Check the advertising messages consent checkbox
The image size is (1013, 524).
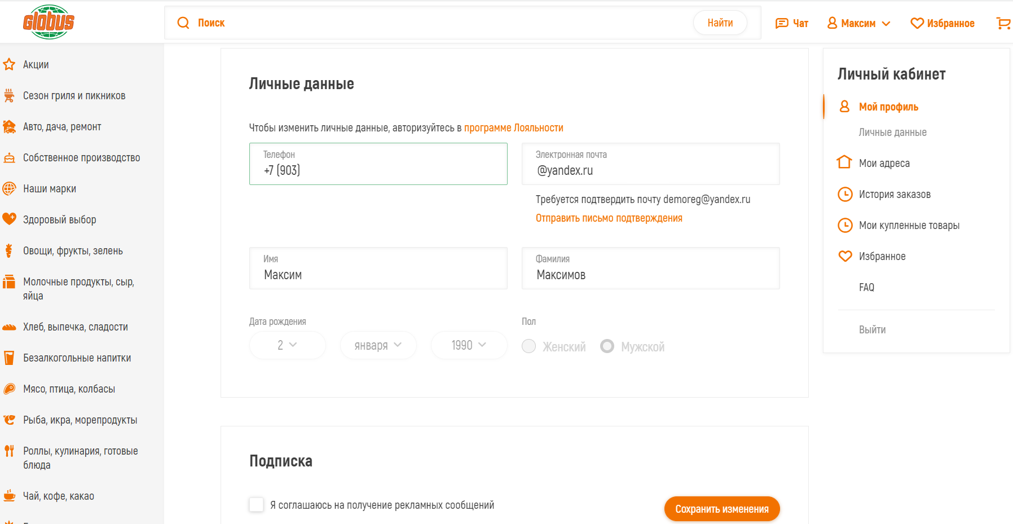pos(257,504)
